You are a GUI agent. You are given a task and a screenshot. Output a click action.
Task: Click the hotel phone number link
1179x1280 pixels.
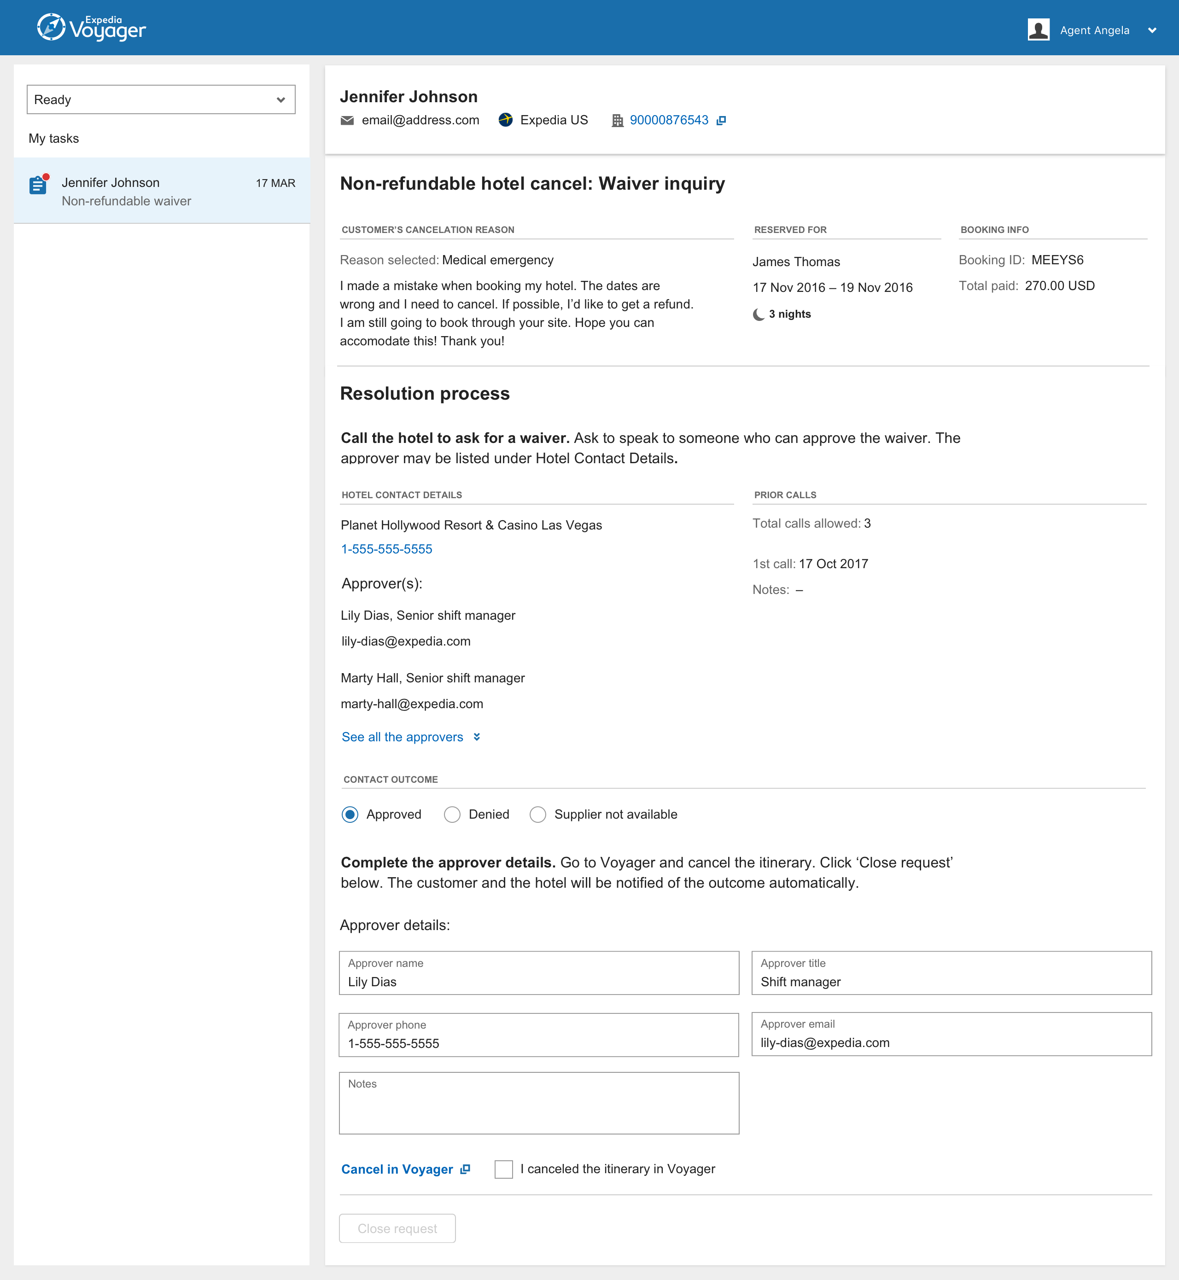[386, 548]
